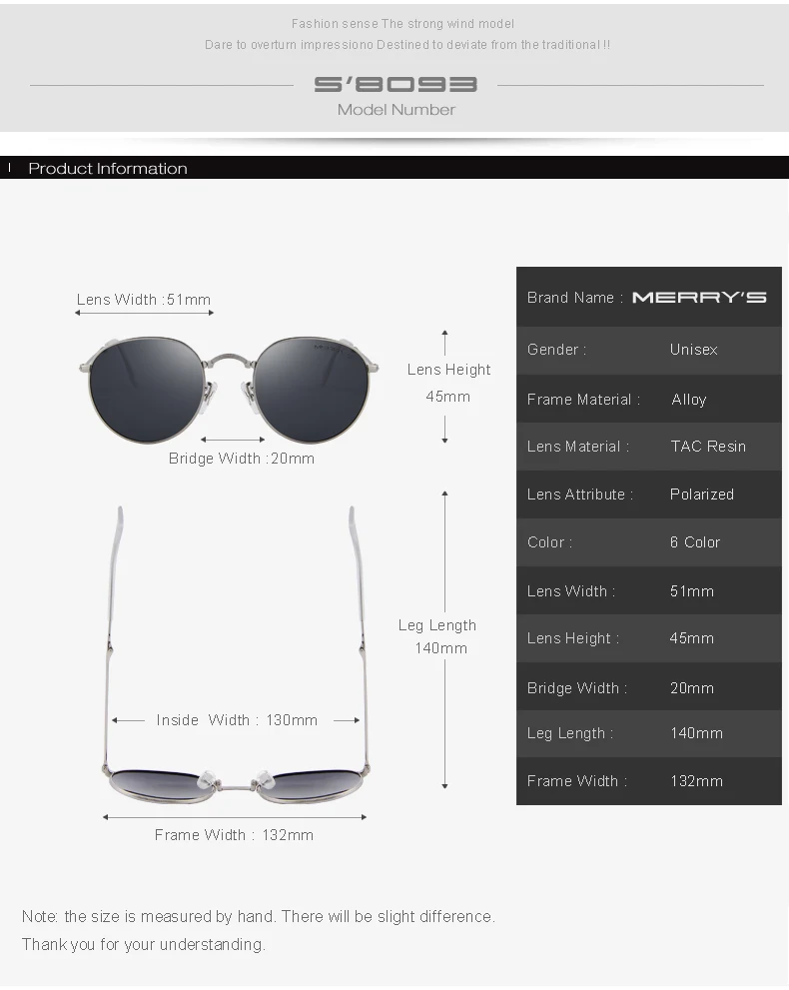Click the S'8093 model number logo
The width and height of the screenshot is (789, 990).
395,85
